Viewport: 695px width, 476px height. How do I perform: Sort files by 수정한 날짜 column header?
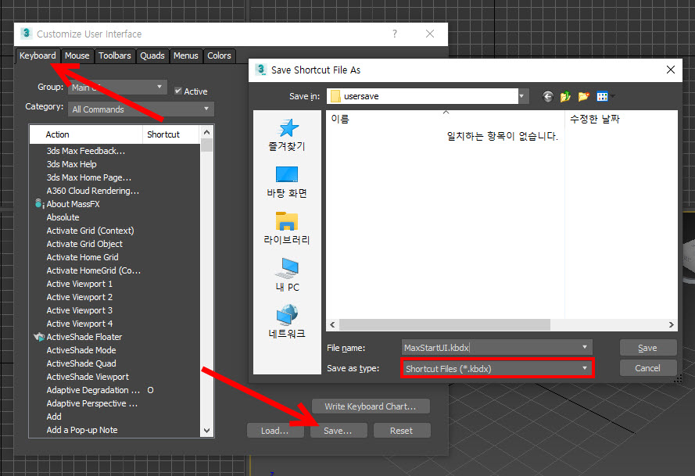click(621, 119)
